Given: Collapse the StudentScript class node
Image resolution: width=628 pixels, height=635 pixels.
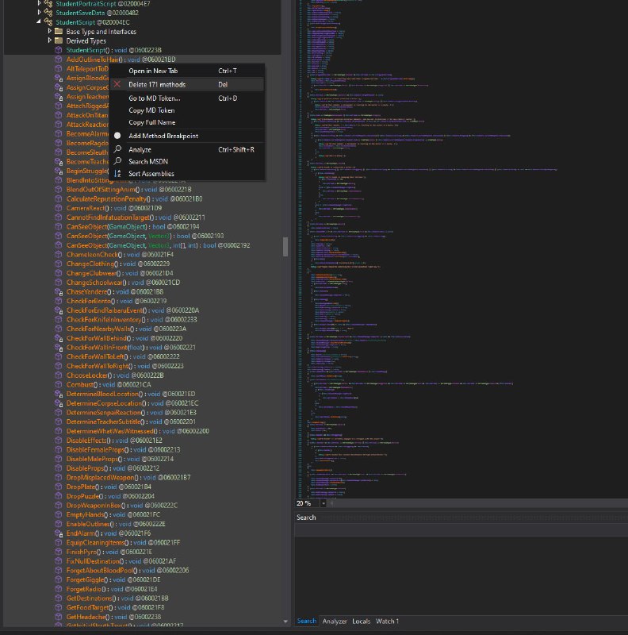Looking at the screenshot, I should click(39, 22).
